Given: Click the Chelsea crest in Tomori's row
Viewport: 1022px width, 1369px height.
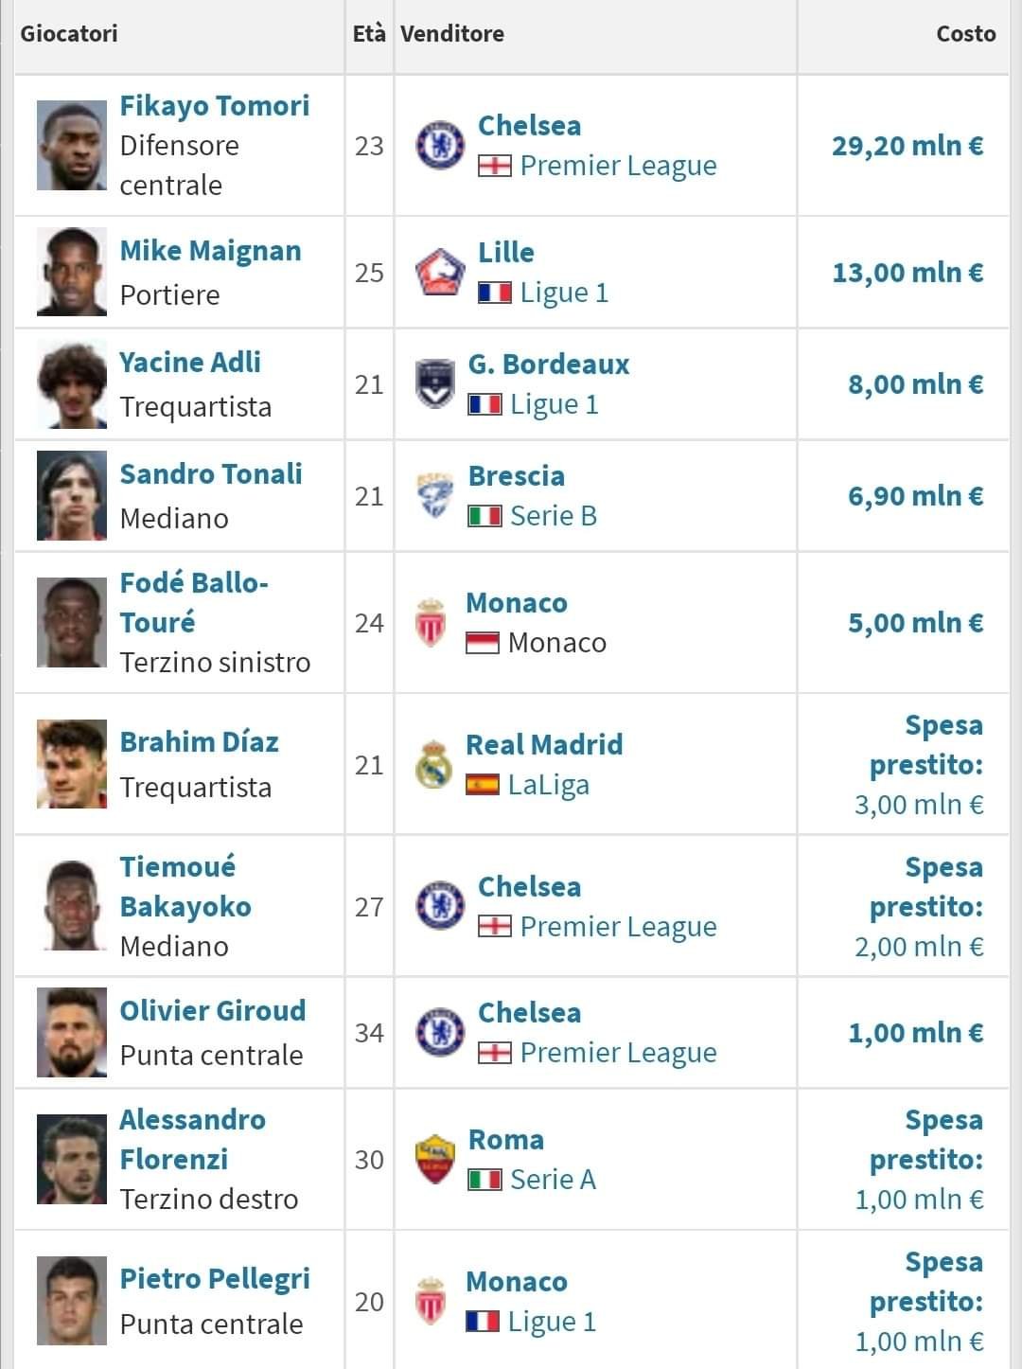Looking at the screenshot, I should coord(440,146).
